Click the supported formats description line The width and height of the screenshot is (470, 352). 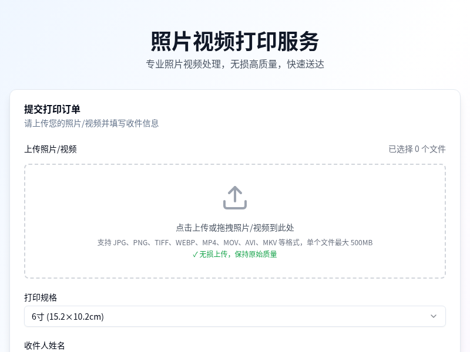click(x=235, y=242)
